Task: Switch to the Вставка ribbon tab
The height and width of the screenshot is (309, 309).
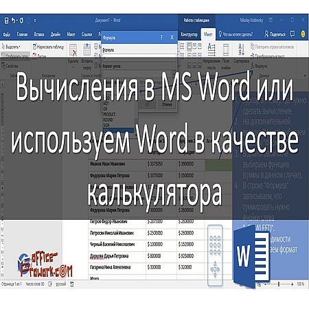Action: pos(39,34)
